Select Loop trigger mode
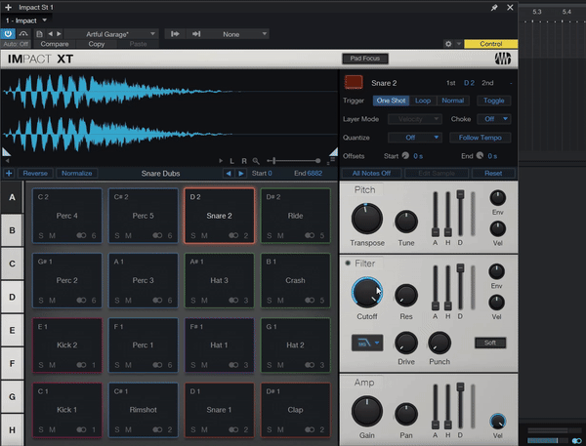 (423, 101)
